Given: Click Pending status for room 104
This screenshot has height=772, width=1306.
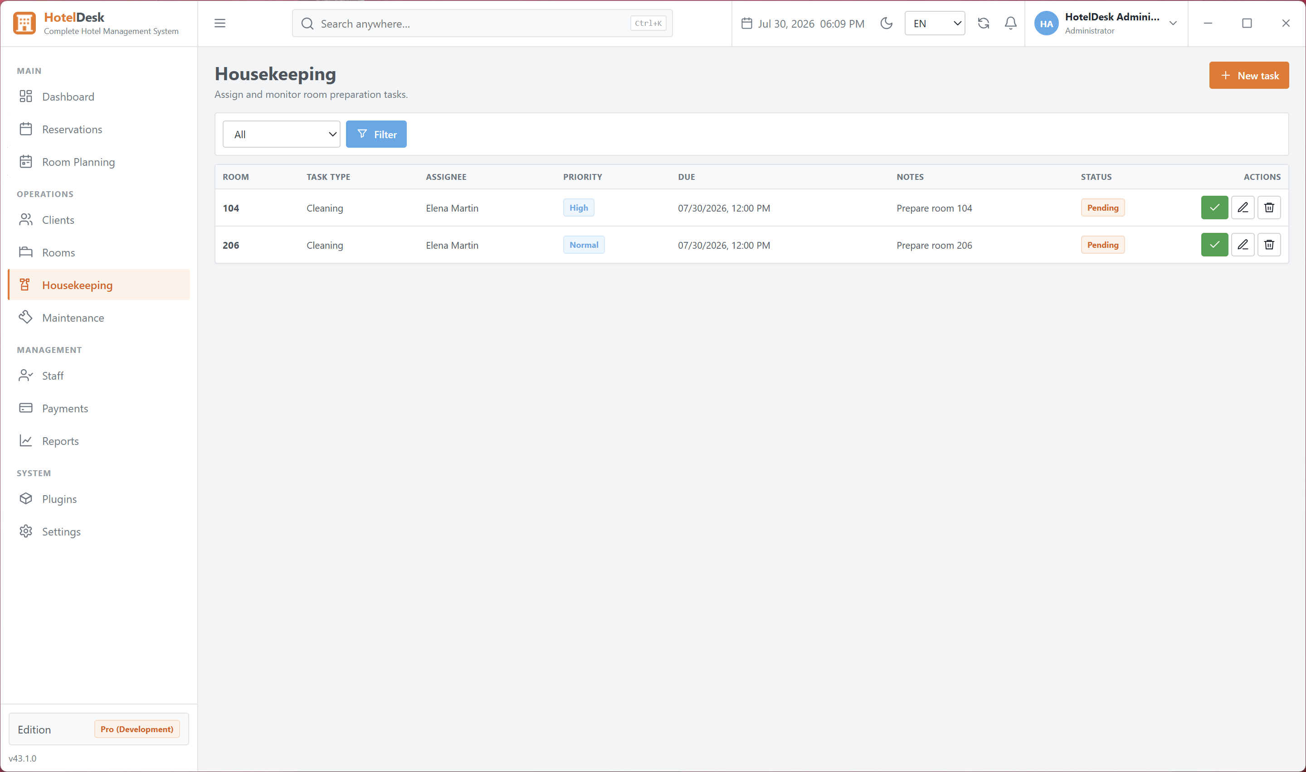Looking at the screenshot, I should pyautogui.click(x=1102, y=207).
